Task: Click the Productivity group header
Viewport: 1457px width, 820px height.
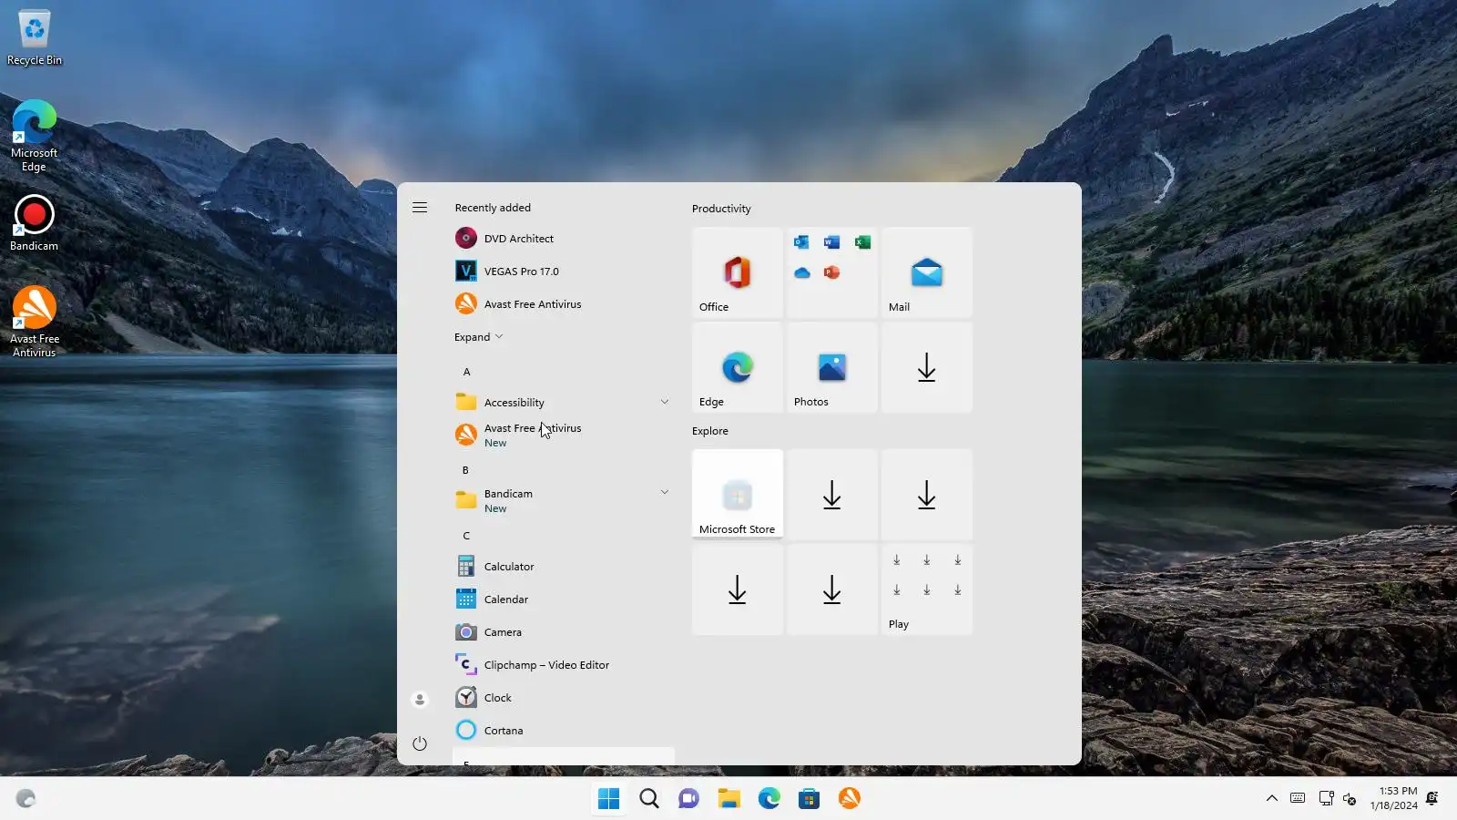Action: 721,209
